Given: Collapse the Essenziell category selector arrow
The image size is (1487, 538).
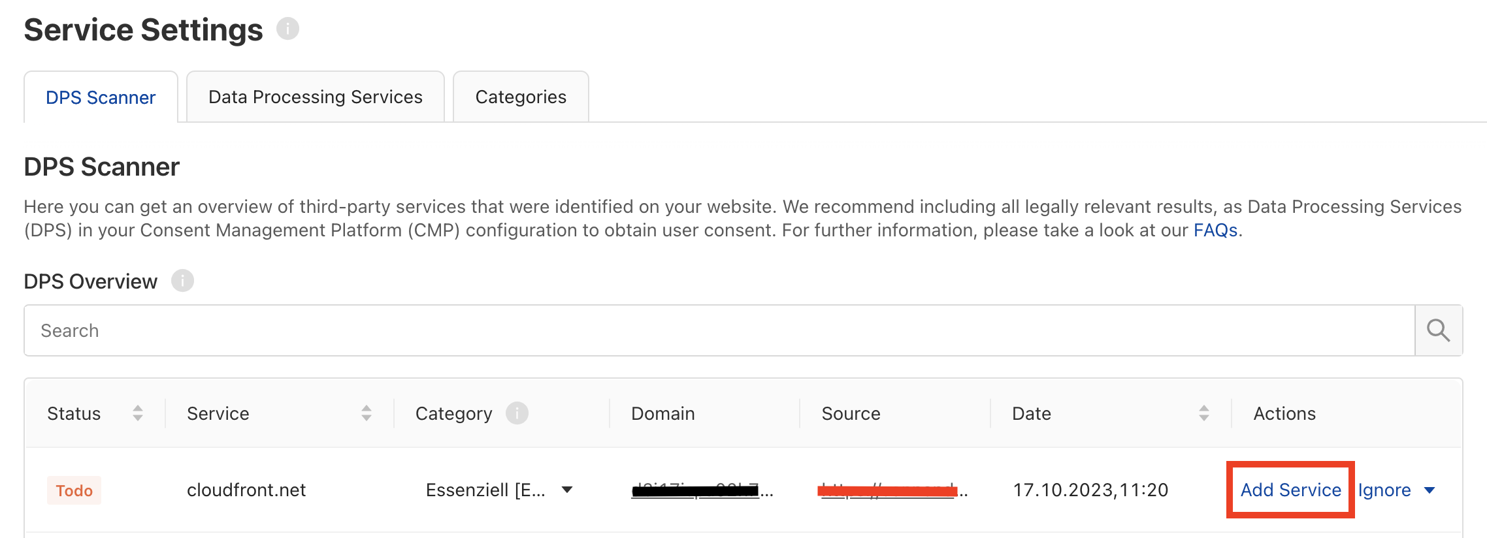Looking at the screenshot, I should click(567, 488).
